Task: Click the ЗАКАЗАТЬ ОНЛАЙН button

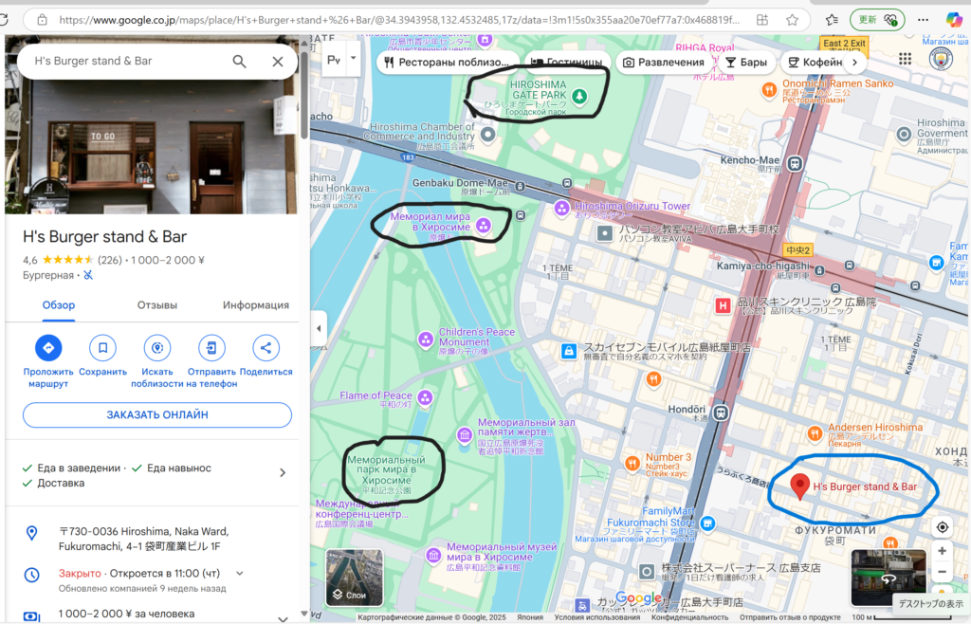Action: (x=157, y=414)
